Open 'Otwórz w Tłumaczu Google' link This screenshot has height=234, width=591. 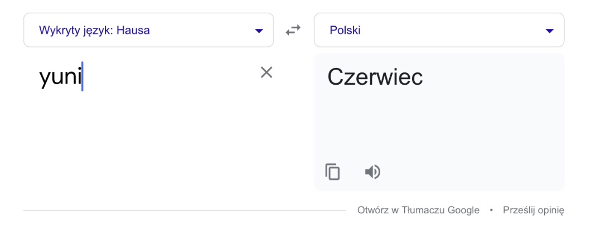click(x=418, y=210)
